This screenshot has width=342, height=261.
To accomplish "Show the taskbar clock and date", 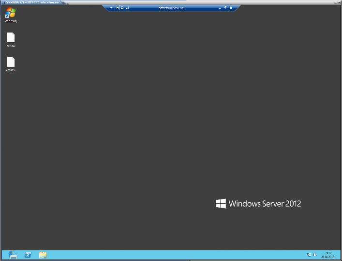I will pos(328,255).
